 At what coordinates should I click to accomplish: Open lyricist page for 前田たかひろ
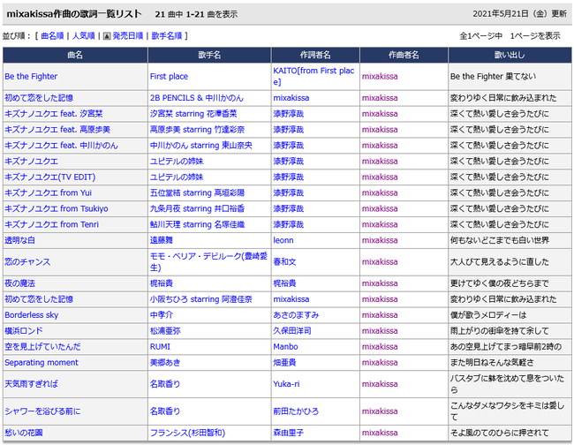(296, 411)
